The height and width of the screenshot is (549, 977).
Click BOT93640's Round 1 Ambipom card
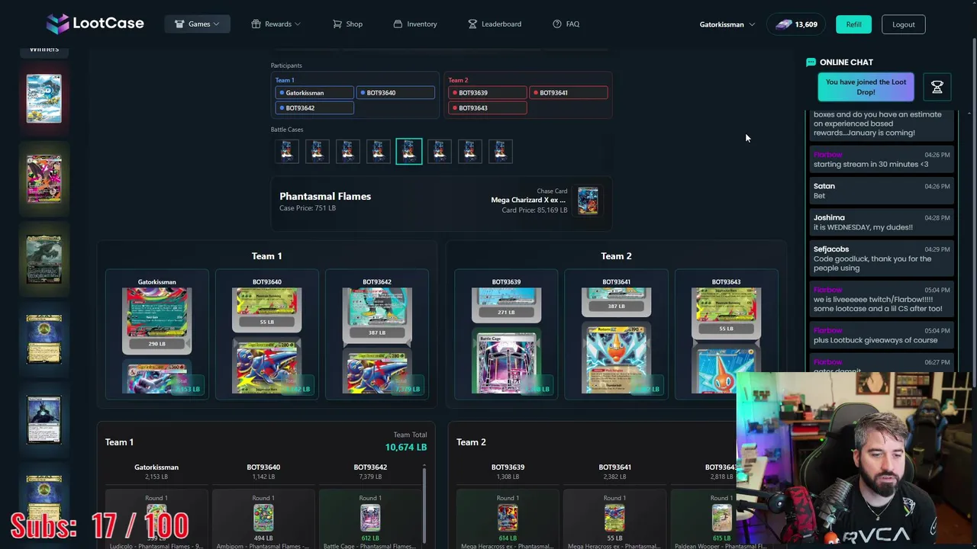263,518
